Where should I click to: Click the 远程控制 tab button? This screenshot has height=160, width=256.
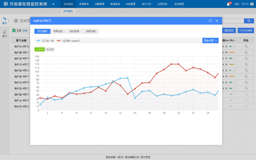click(90, 31)
